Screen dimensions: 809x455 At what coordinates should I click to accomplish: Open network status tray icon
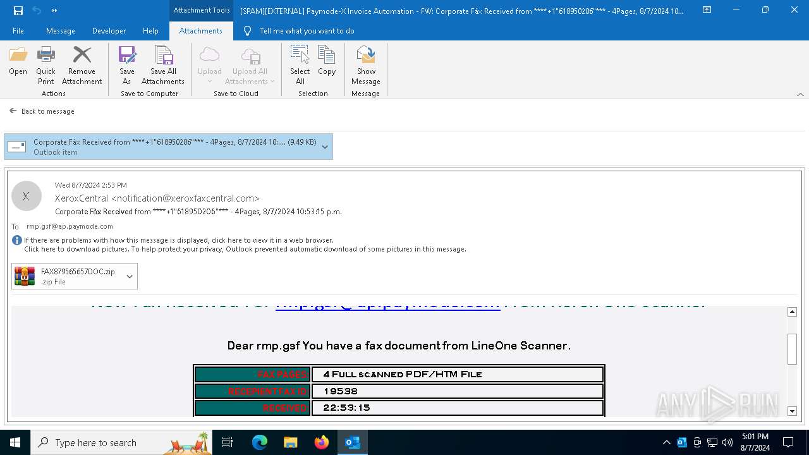[712, 442]
